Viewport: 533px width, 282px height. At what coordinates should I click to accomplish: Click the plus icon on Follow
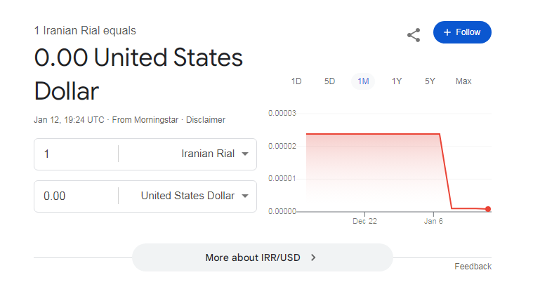[447, 32]
